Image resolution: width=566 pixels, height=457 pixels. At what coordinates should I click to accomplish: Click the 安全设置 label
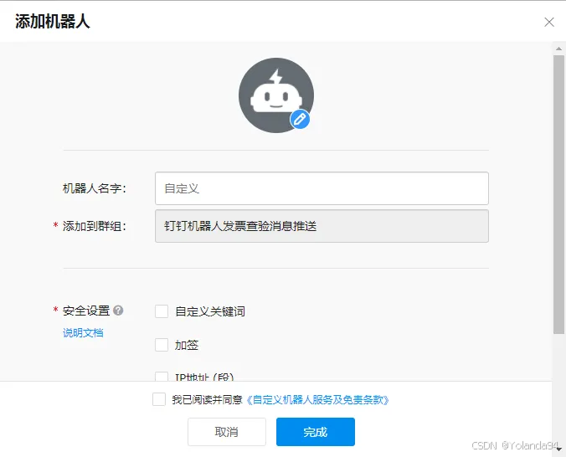(x=86, y=311)
